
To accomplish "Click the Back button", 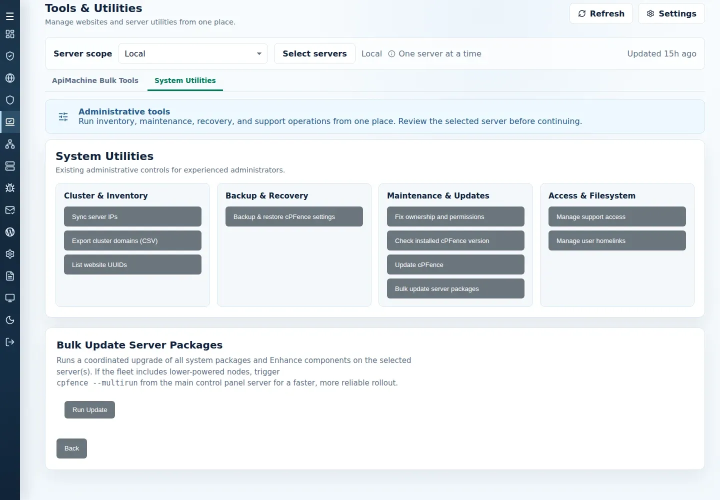I will (x=71, y=448).
